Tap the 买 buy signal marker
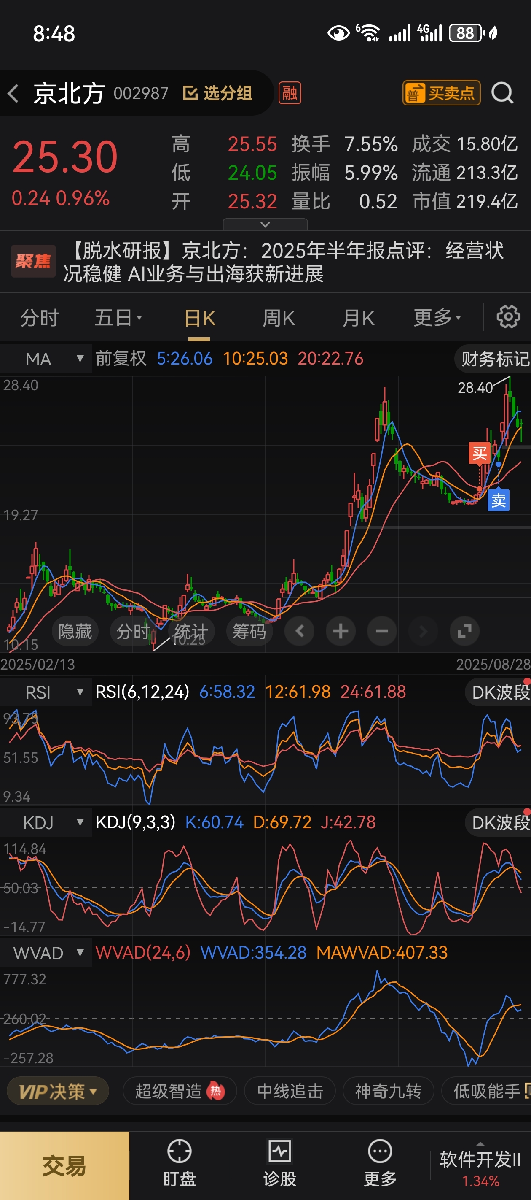Screen dimensions: 531x1200 pos(479,453)
